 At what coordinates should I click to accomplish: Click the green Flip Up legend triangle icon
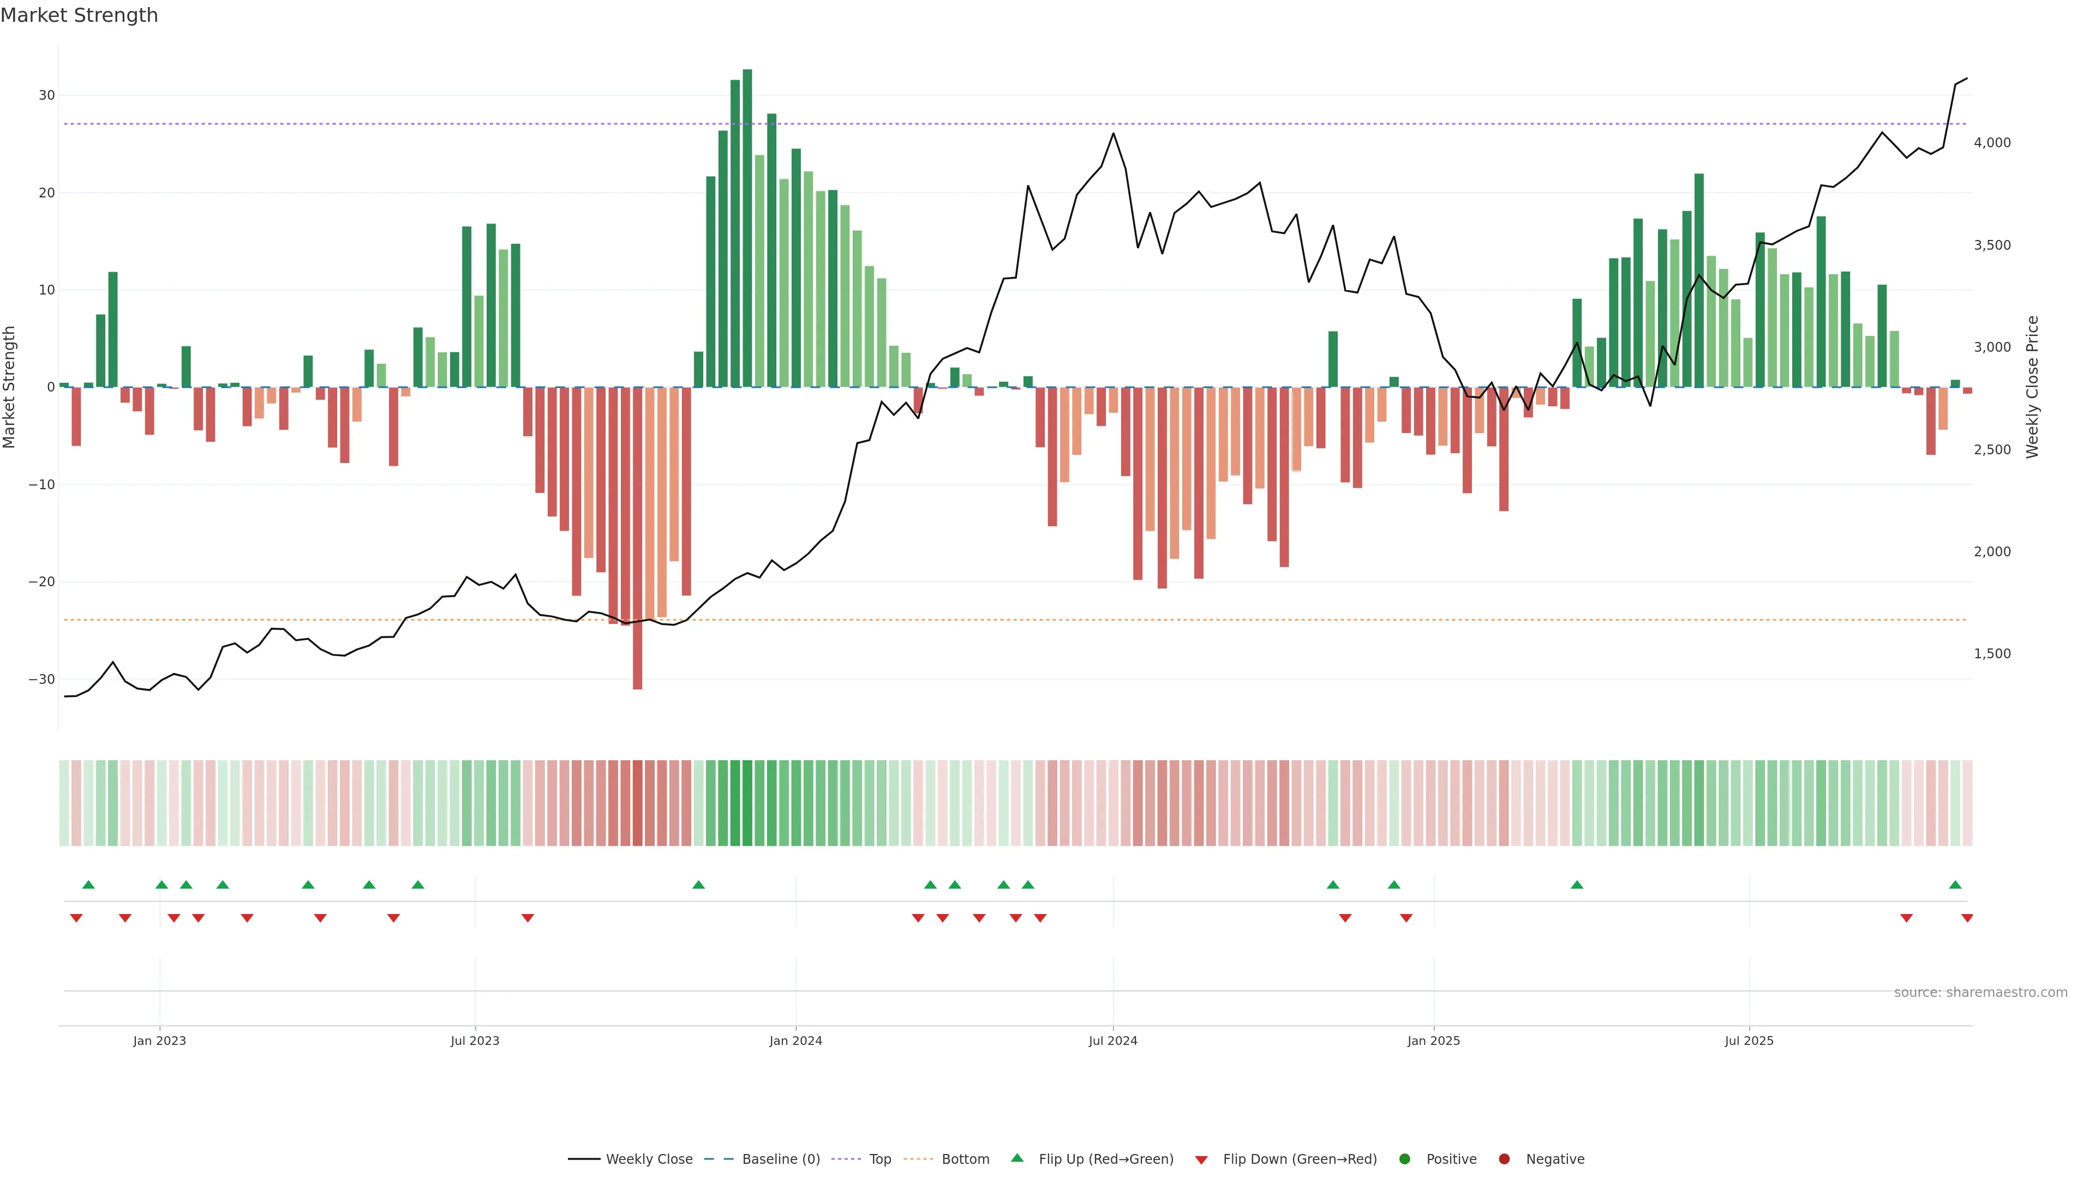click(x=1016, y=1158)
